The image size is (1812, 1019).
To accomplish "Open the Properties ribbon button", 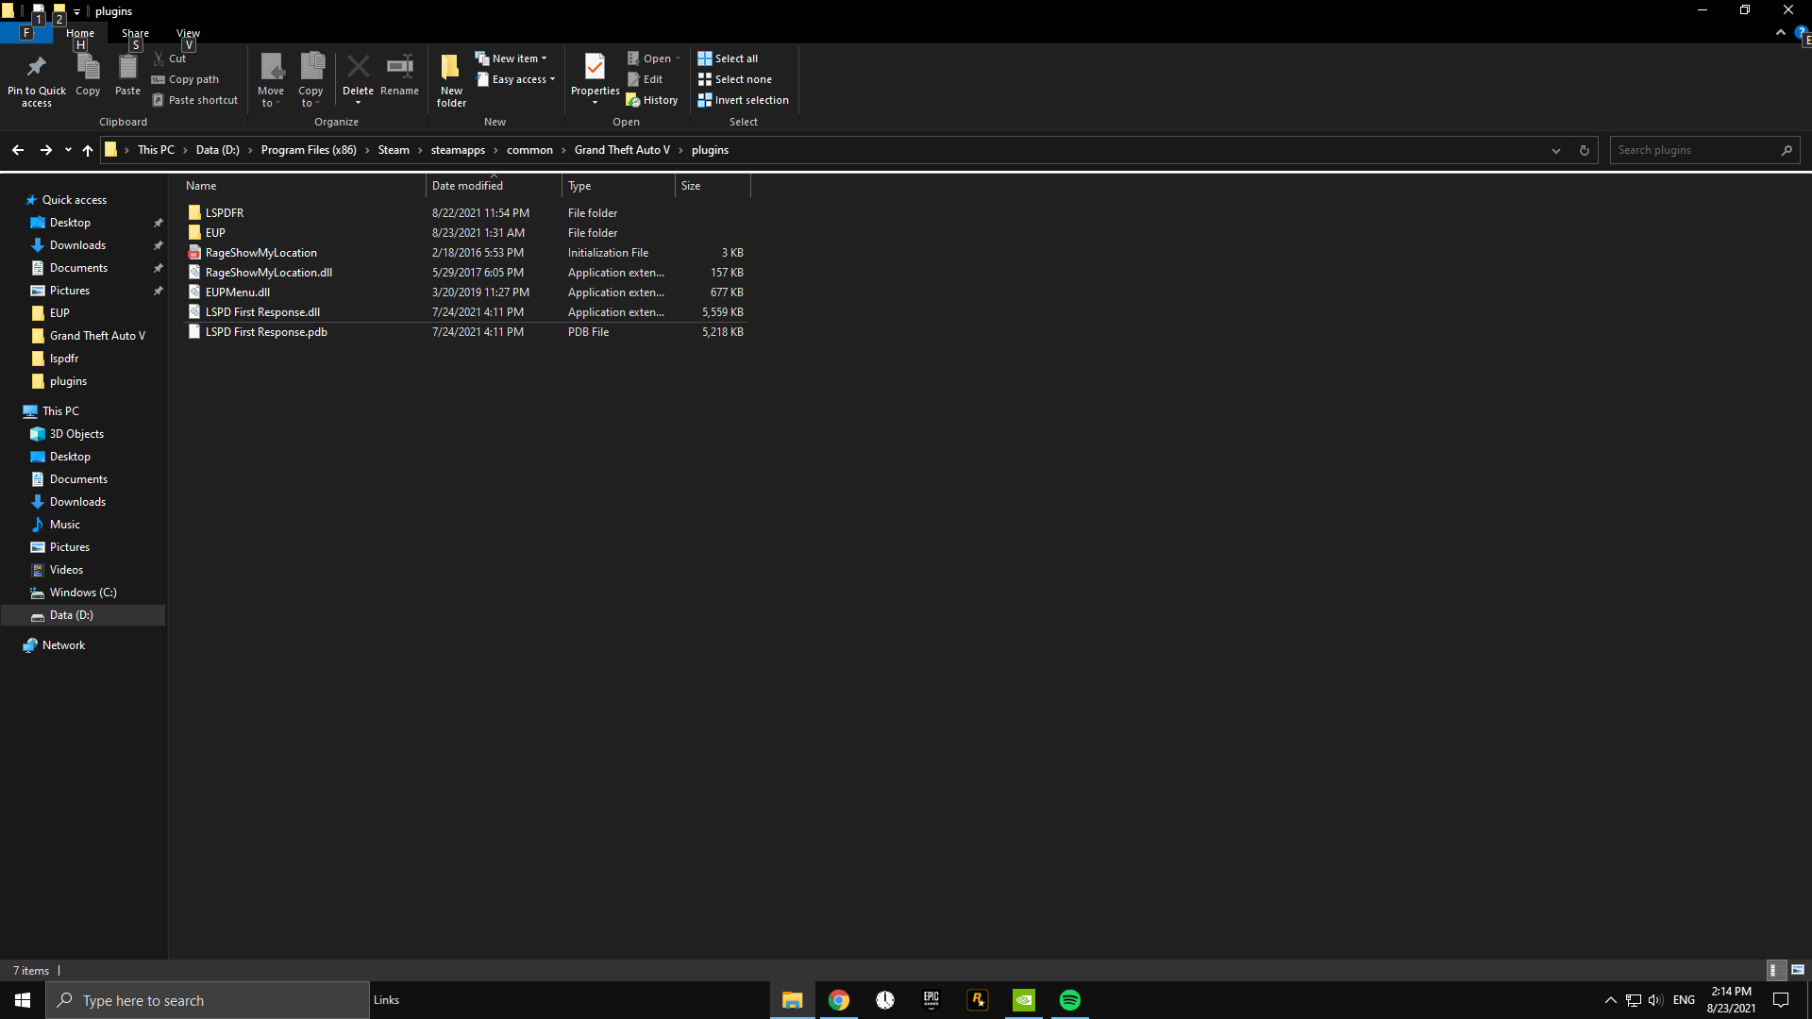I will pyautogui.click(x=595, y=68).
